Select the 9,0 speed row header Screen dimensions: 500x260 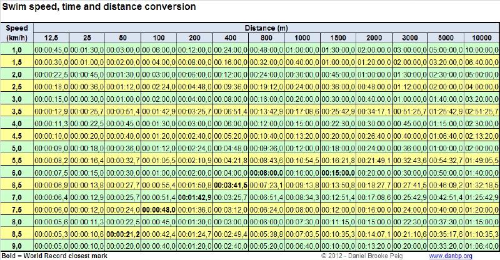click(x=17, y=246)
